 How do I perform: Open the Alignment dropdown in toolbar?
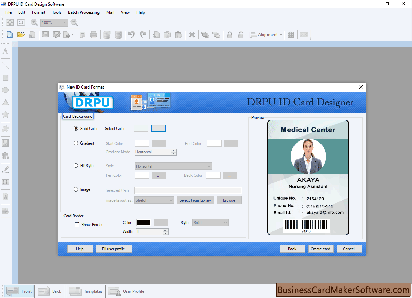266,35
